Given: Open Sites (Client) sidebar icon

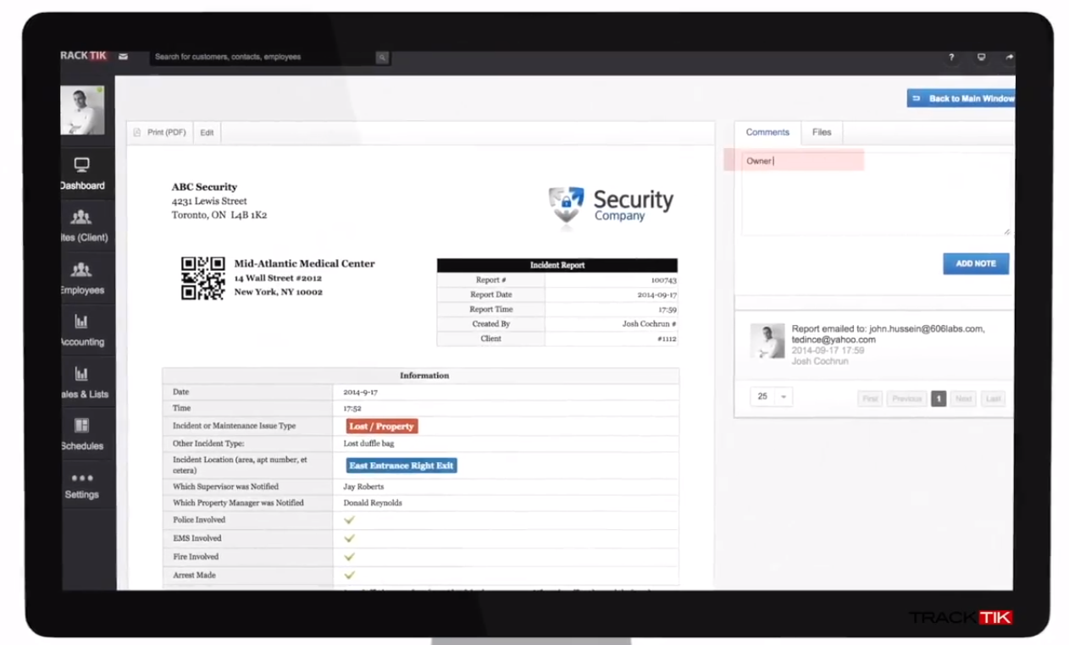Looking at the screenshot, I should click(81, 218).
